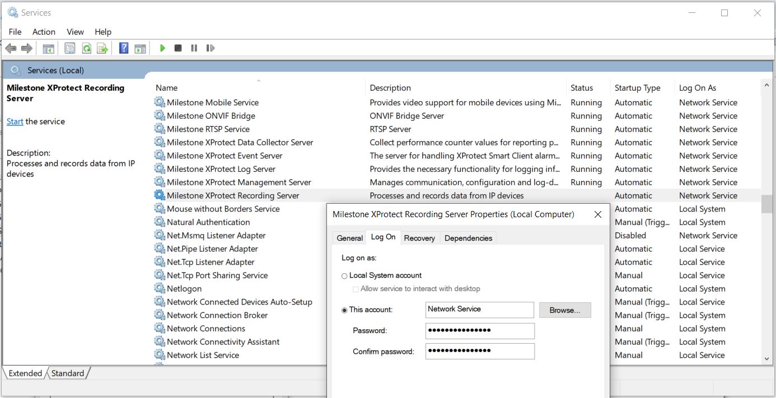Sort services by the Name column header
Viewport: 776px width, 398px height.
point(167,88)
